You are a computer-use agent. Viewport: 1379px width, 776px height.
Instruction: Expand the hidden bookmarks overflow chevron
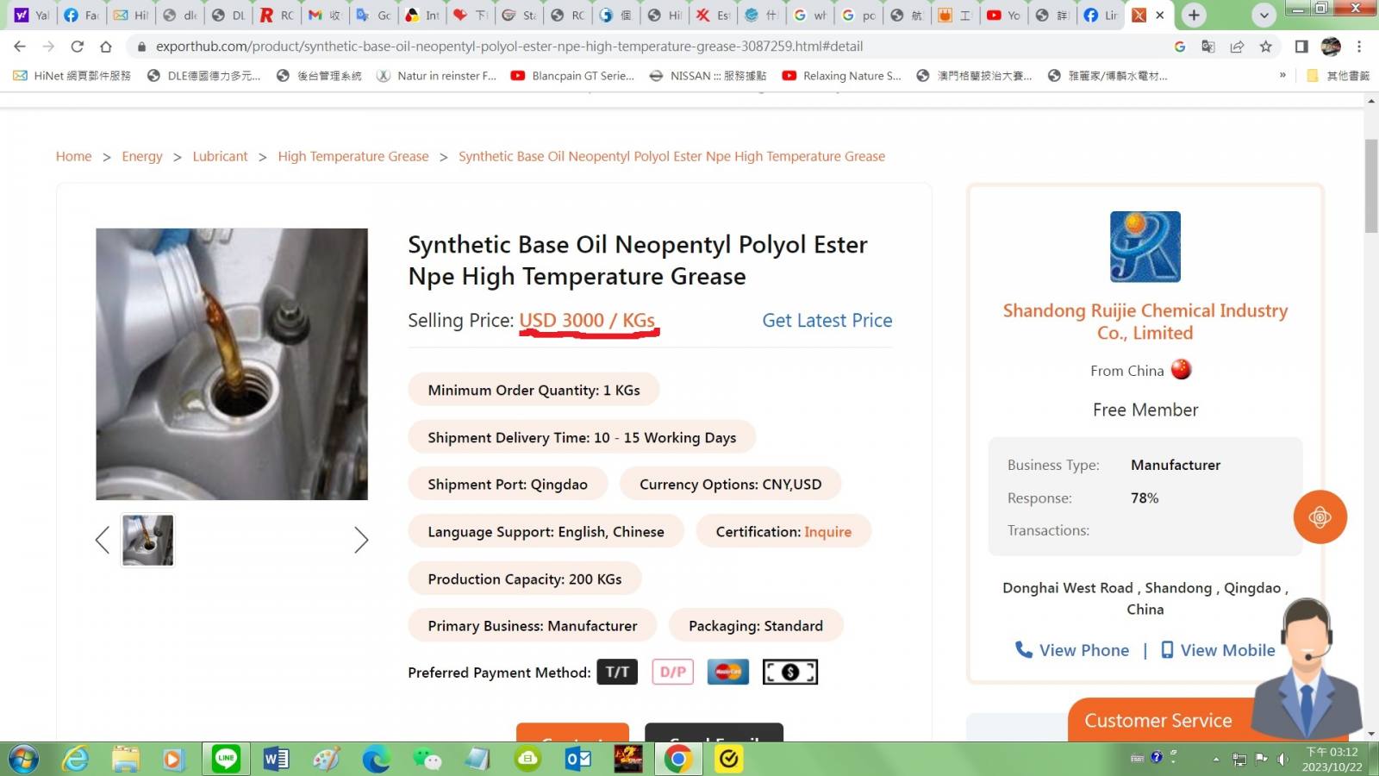(x=1282, y=76)
